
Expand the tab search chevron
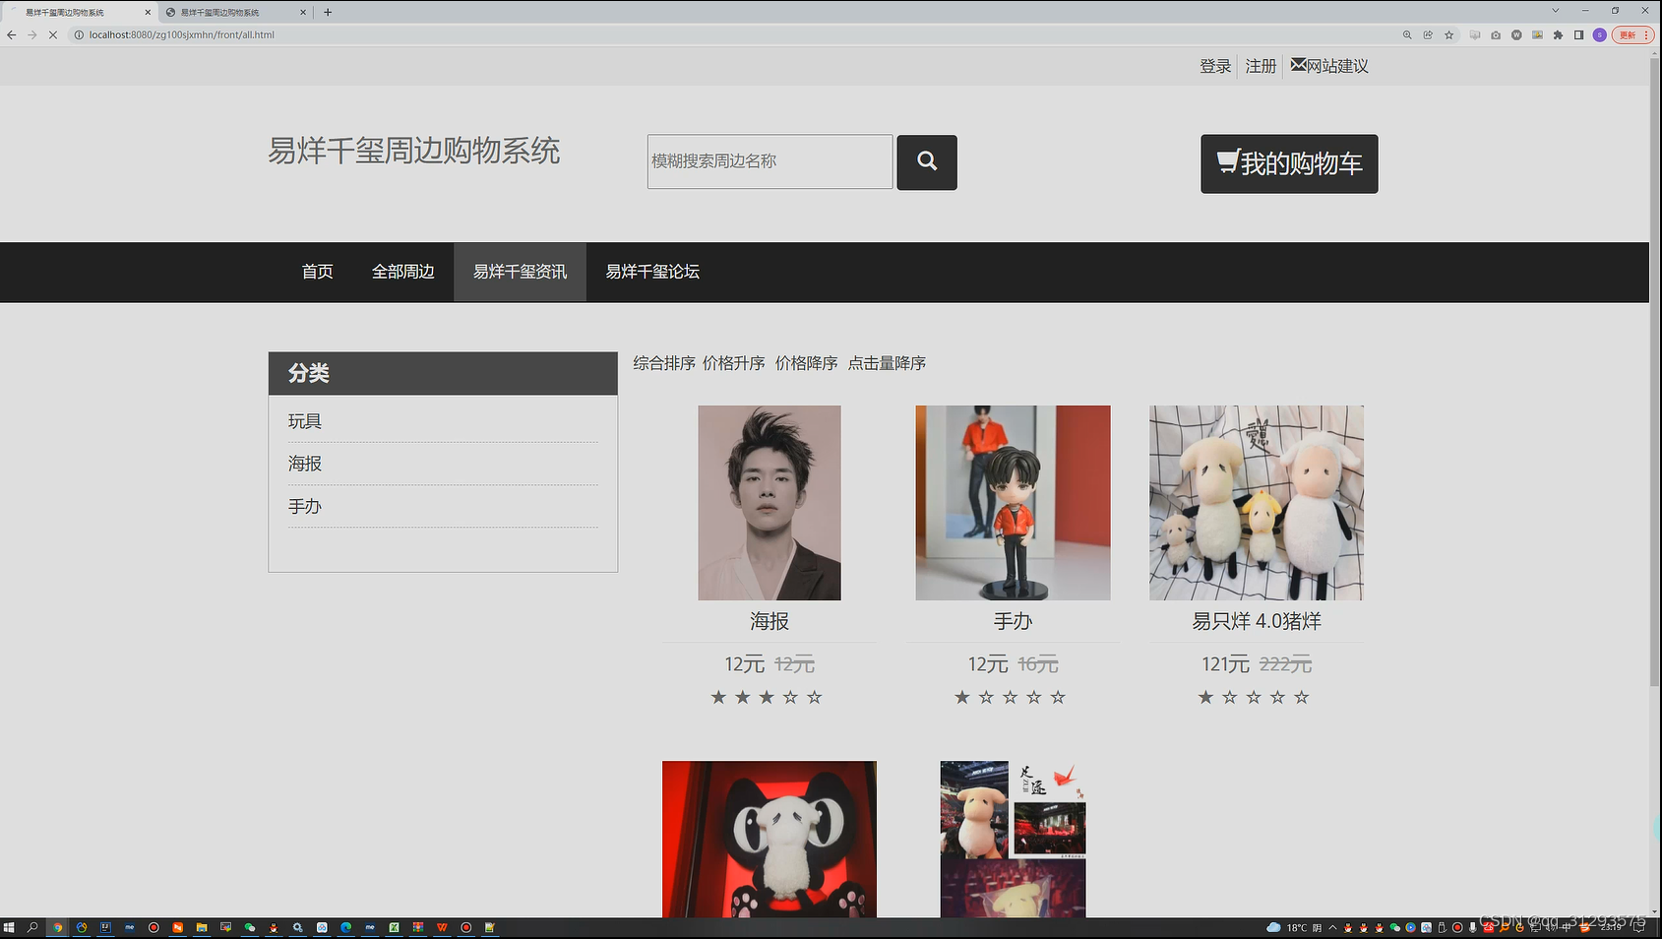(1555, 11)
